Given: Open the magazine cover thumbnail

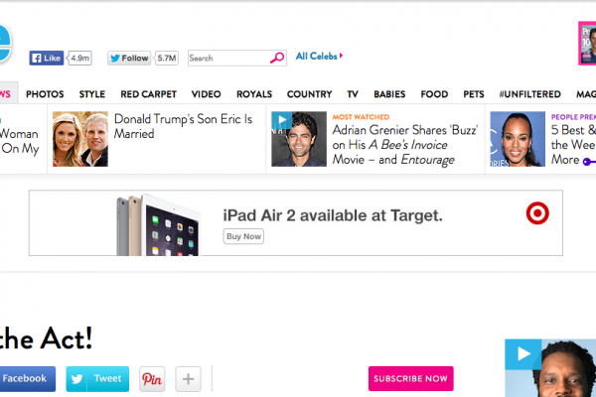Looking at the screenshot, I should [587, 43].
